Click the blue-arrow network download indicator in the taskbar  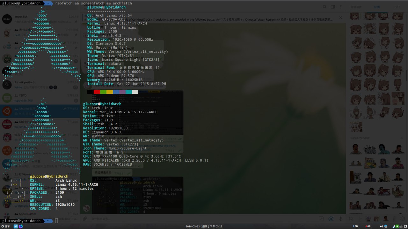point(354,226)
